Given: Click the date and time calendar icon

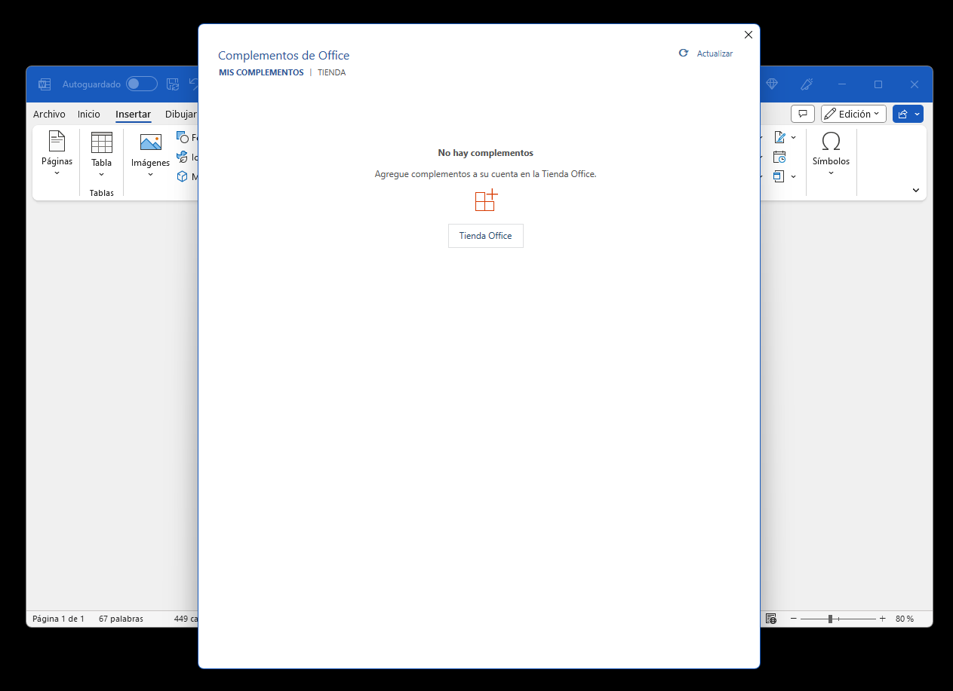Looking at the screenshot, I should coord(779,157).
